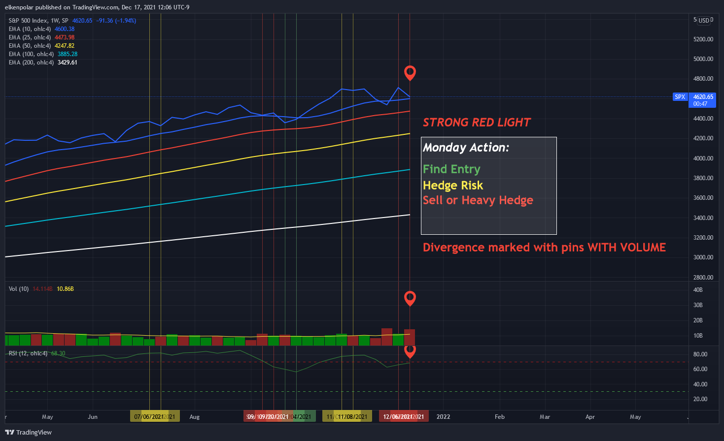The width and height of the screenshot is (724, 441).
Task: Click the Monday Action: heading
Action: (466, 148)
